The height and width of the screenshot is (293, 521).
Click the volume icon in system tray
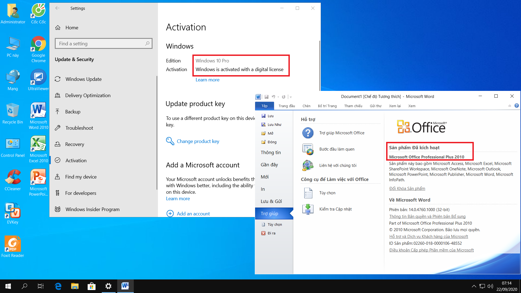pos(490,286)
